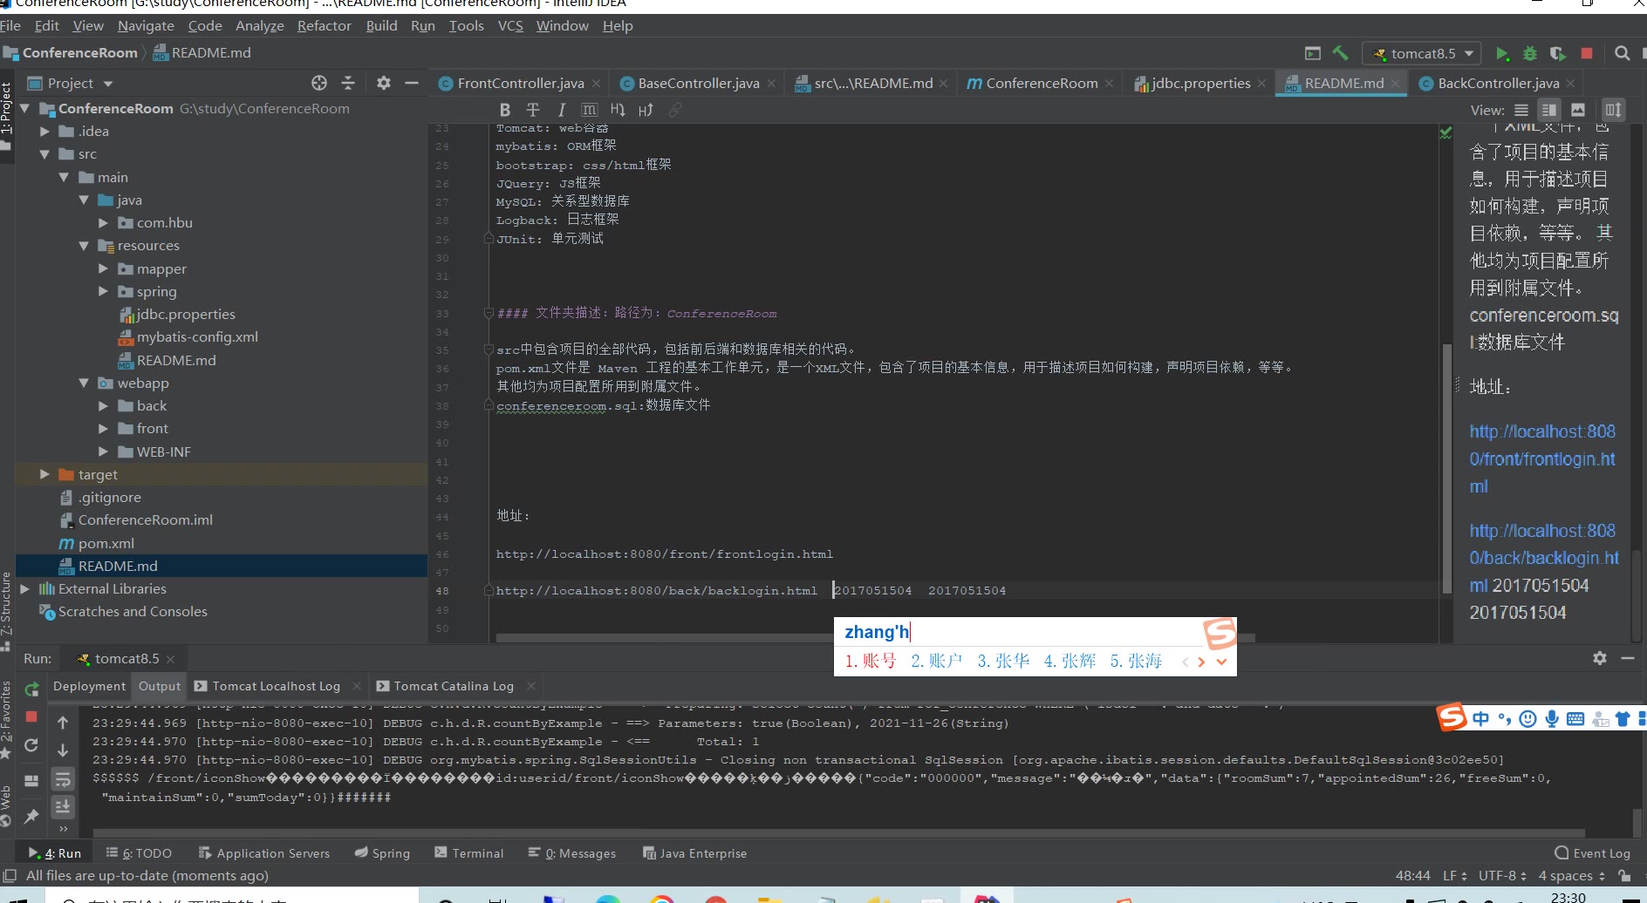Image resolution: width=1647 pixels, height=903 pixels.
Task: Click the Rerun tomcat8.5 icon in Run panel
Action: (x=31, y=689)
